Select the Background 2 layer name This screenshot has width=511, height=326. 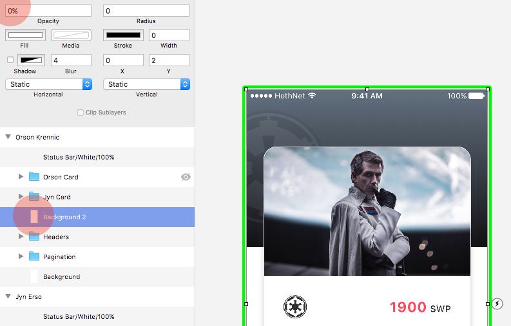click(x=64, y=217)
